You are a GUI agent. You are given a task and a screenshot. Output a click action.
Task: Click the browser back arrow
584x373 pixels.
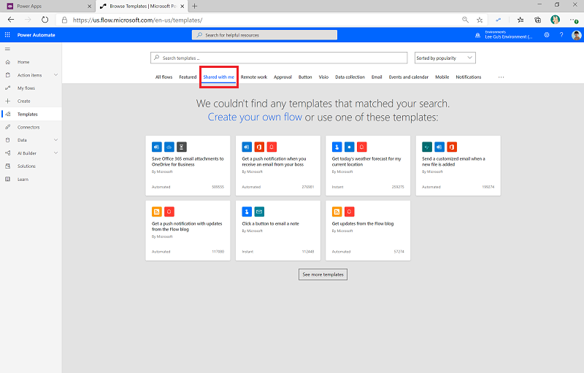click(11, 20)
